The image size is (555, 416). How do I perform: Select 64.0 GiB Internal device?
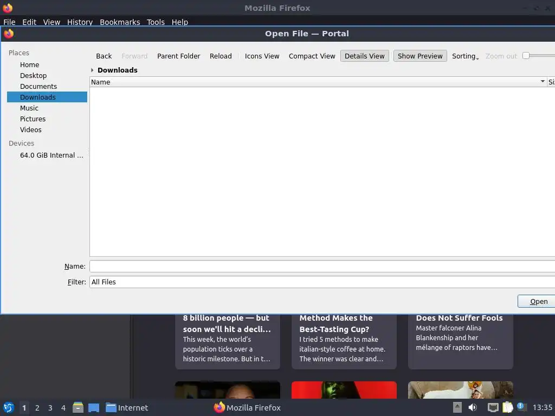(47, 155)
